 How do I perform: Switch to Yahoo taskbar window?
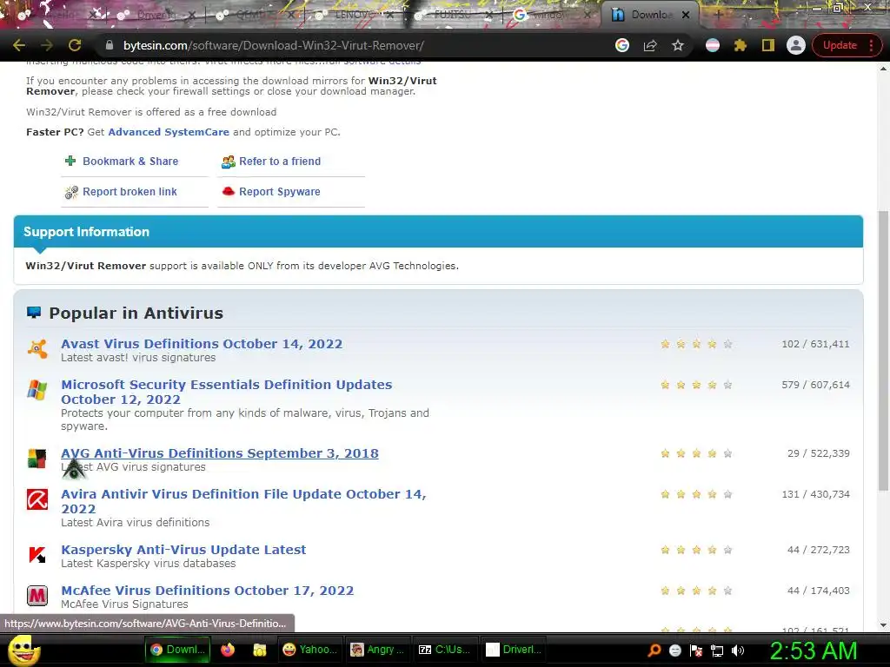tap(309, 650)
